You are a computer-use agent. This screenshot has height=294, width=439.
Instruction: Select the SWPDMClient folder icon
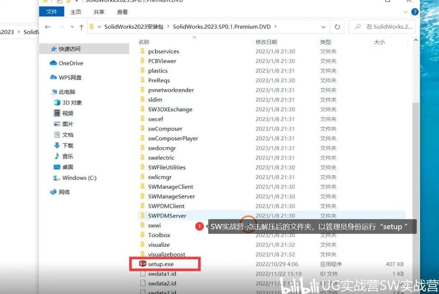click(142, 206)
